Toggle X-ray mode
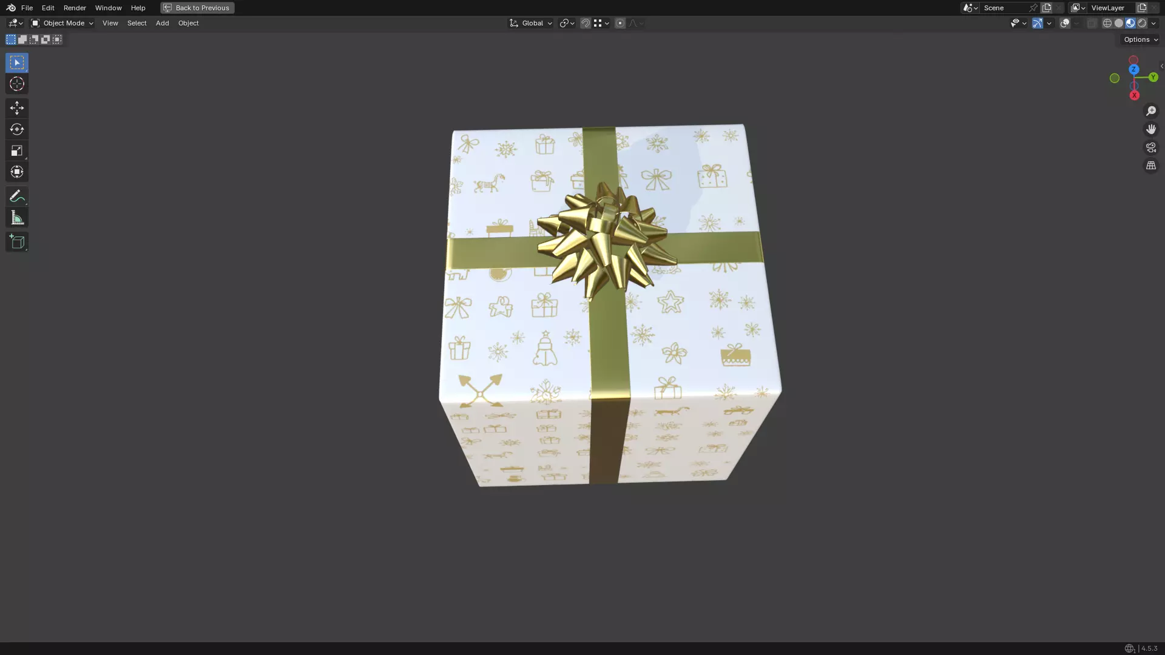The width and height of the screenshot is (1165, 655). tap(1092, 23)
